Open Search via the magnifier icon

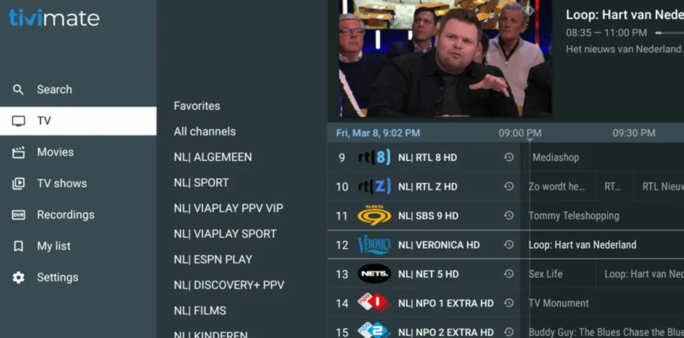[18, 90]
